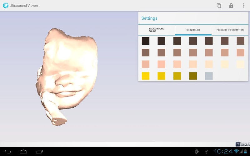The image size is (250, 156).
Task: Choose fourth swatch in first skin row
Action: 193,41
